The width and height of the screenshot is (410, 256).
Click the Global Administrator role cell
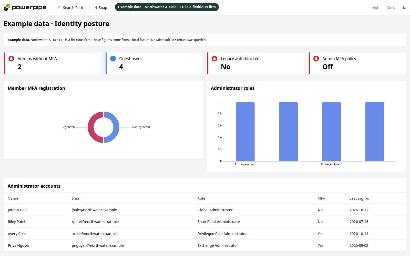215,210
